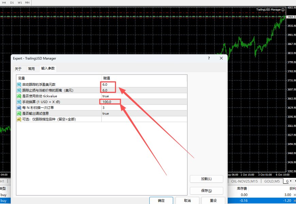Click the 跟踪止损与当前价格的距离 variable icon
This screenshot has width=296, height=204.
[x=19, y=90]
